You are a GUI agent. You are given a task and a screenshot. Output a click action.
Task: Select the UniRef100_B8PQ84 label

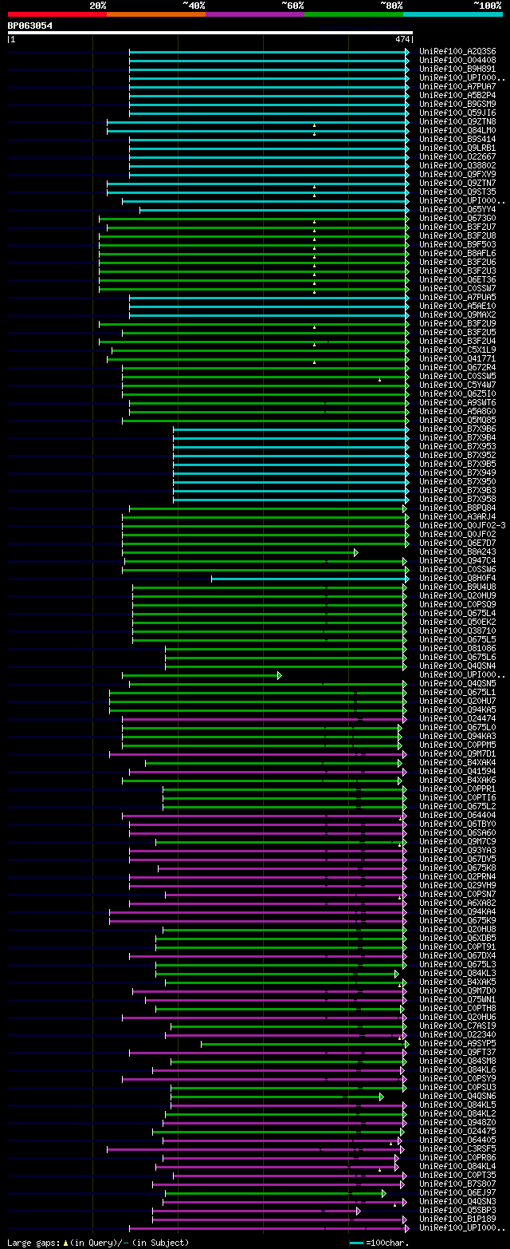(x=459, y=508)
